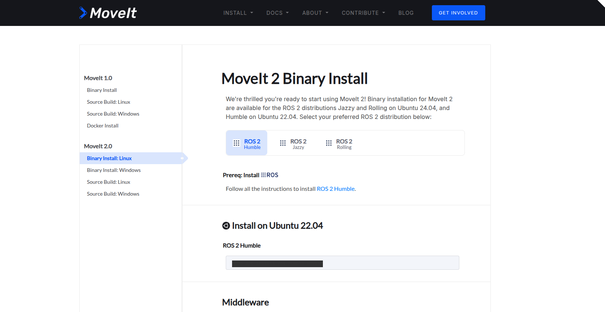The width and height of the screenshot is (605, 312).
Task: Open MoveIt 1.0 Binary Install page
Action: (102, 90)
